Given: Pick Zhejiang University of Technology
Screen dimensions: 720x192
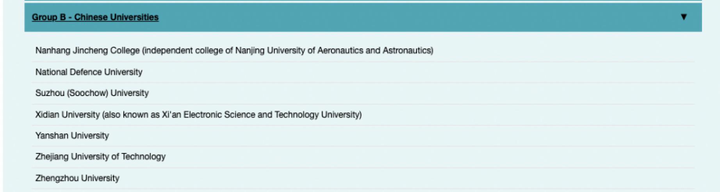Looking at the screenshot, I should click(100, 157).
